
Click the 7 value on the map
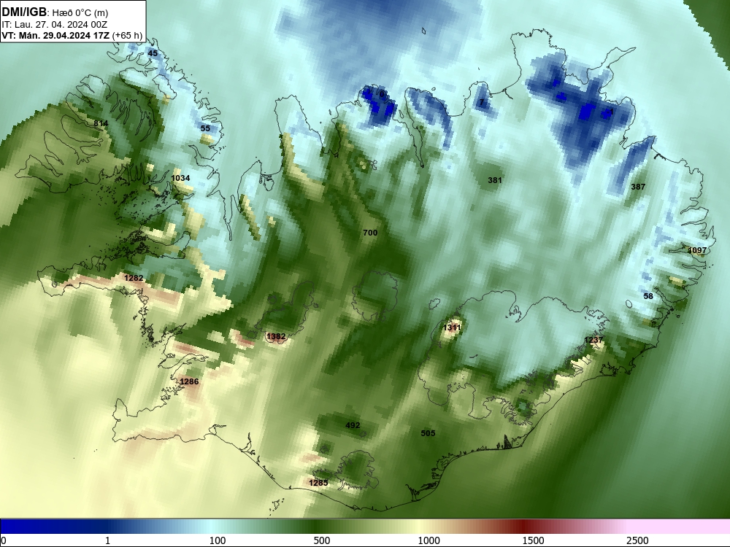point(482,102)
